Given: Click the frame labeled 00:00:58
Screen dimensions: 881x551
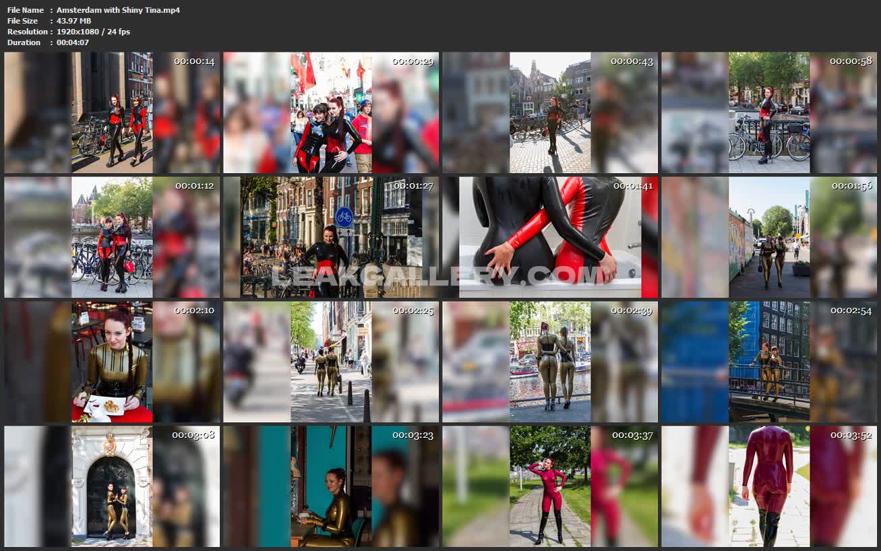Looking at the screenshot, I should click(x=769, y=112).
